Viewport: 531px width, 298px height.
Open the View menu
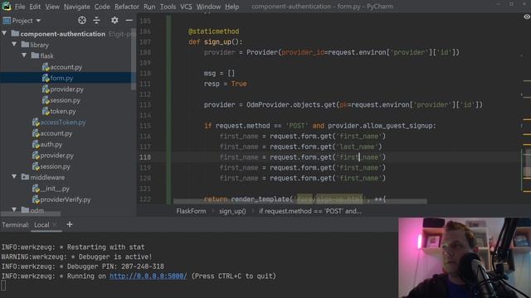pos(52,7)
